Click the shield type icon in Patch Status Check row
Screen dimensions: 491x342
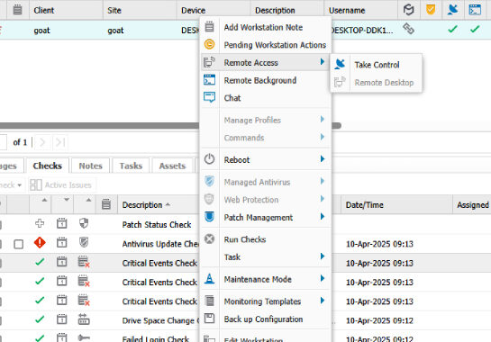[84, 223]
